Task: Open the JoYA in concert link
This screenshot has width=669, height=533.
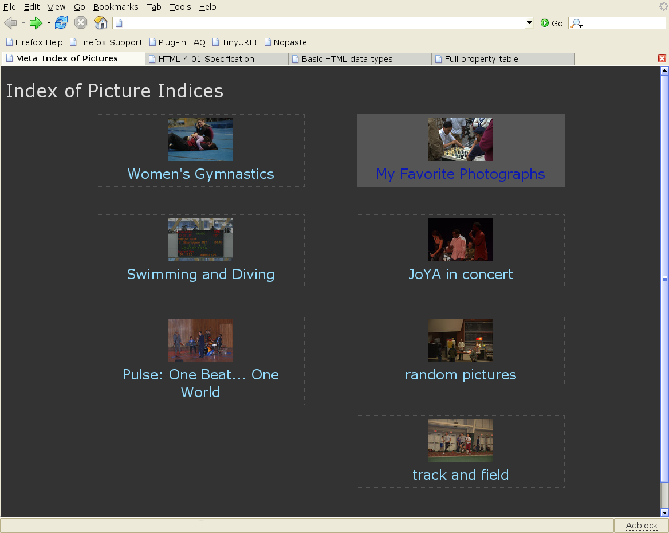Action: click(x=461, y=274)
